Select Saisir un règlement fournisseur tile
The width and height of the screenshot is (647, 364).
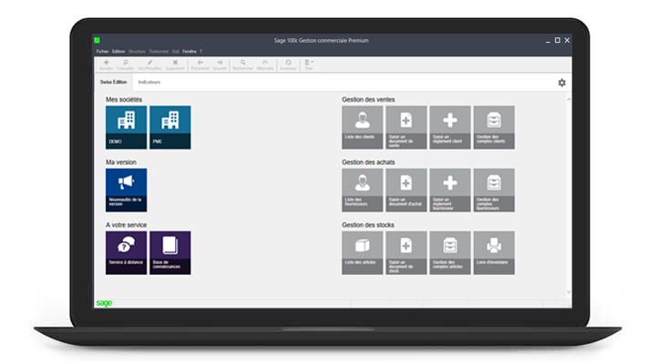(x=450, y=190)
